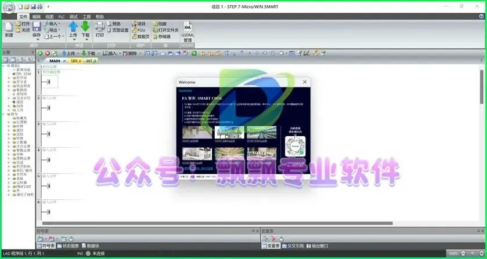Switch to 输出窗口 bottom tab
This screenshot has width=487, height=259.
tap(318, 246)
